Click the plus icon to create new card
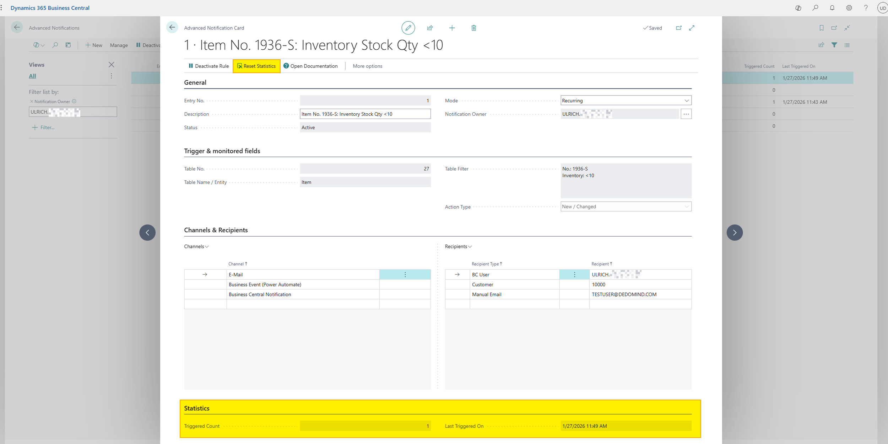Screen dimensions: 888x444 [x=452, y=28]
